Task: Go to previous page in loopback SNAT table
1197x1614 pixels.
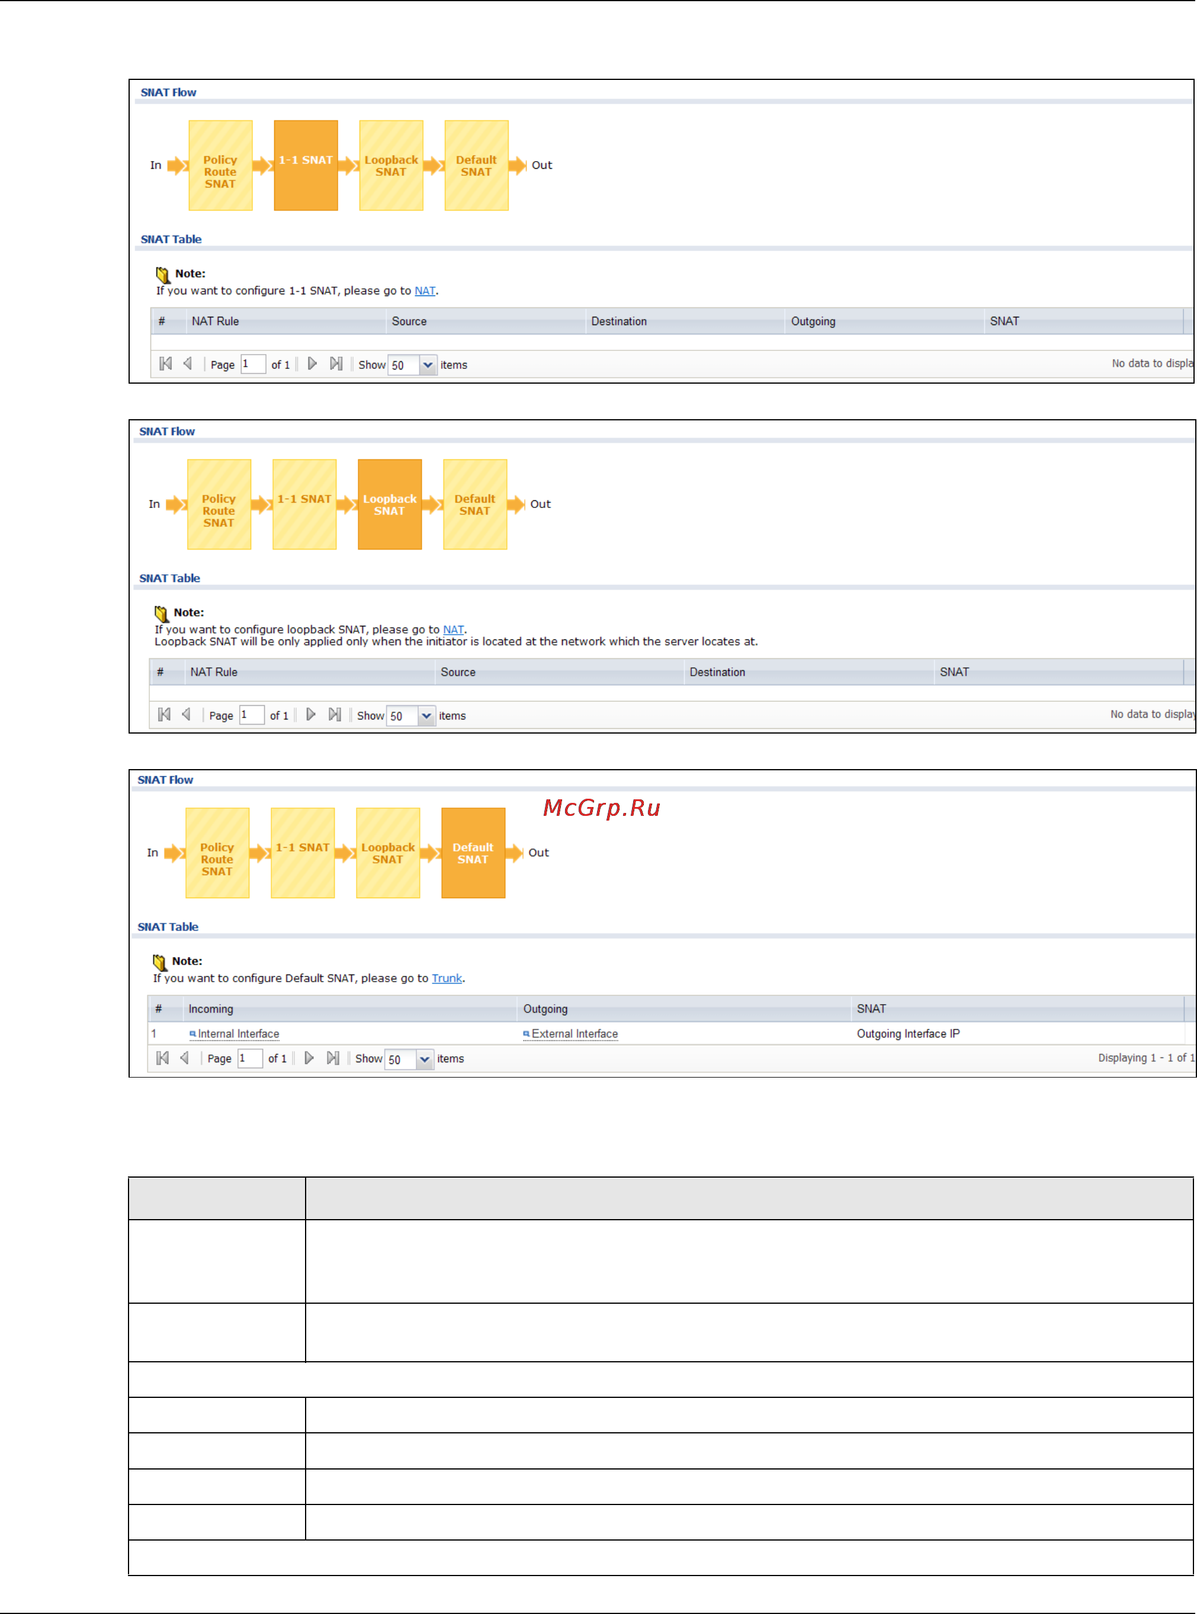Action: [186, 714]
